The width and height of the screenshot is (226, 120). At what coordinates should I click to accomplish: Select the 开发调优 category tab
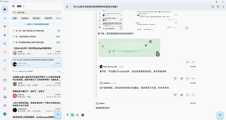[x=25, y=18]
